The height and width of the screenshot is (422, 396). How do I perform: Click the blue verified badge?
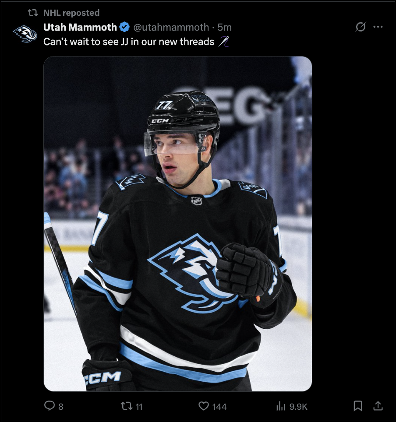click(124, 27)
